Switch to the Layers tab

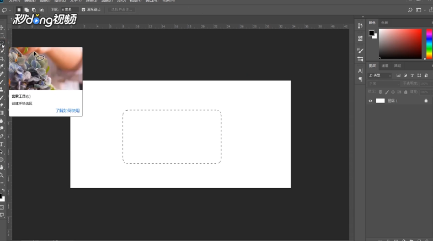pyautogui.click(x=372, y=66)
